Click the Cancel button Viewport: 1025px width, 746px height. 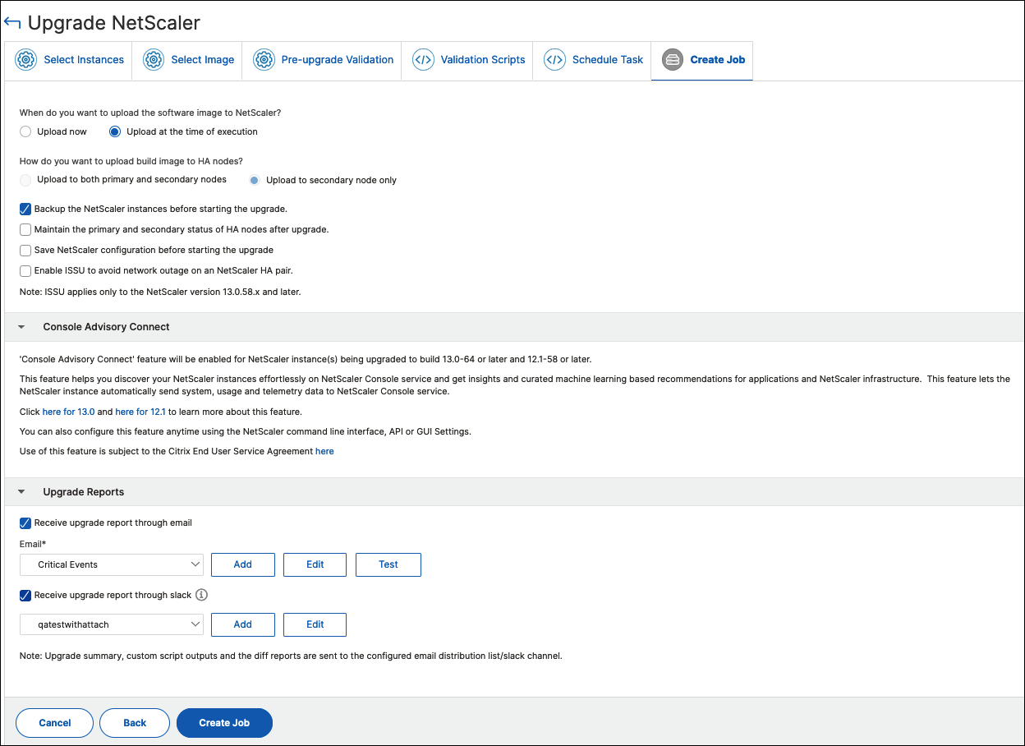(55, 723)
